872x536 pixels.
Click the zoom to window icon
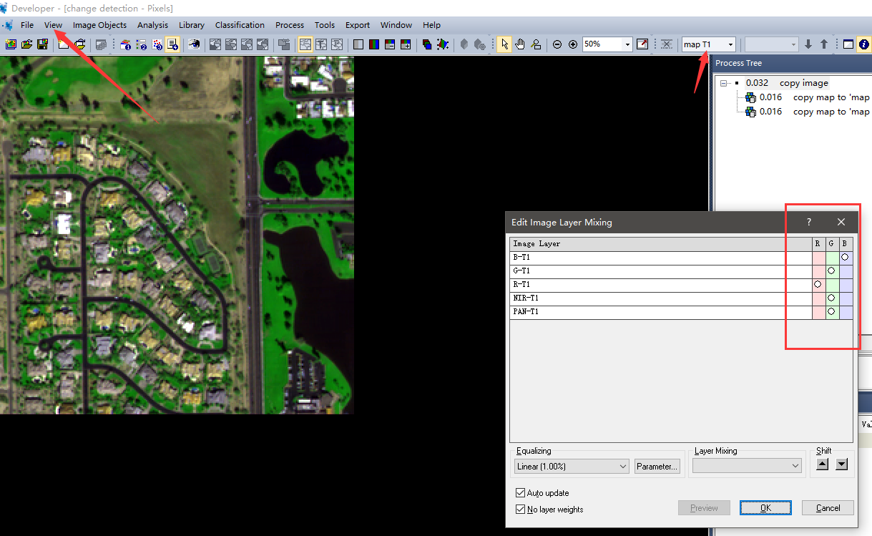click(x=642, y=44)
